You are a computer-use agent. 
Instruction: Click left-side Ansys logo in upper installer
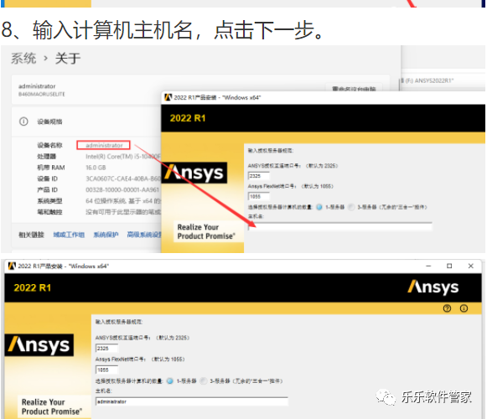[194, 173]
